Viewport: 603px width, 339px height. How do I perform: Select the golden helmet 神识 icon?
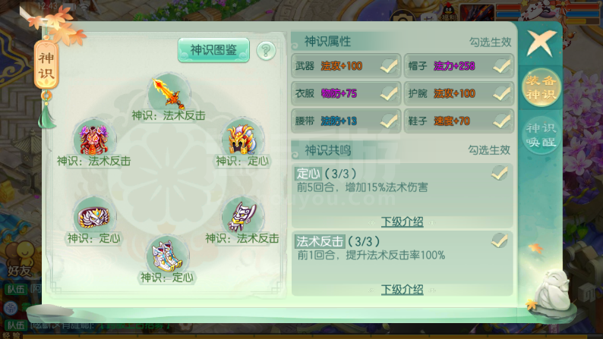click(243, 139)
